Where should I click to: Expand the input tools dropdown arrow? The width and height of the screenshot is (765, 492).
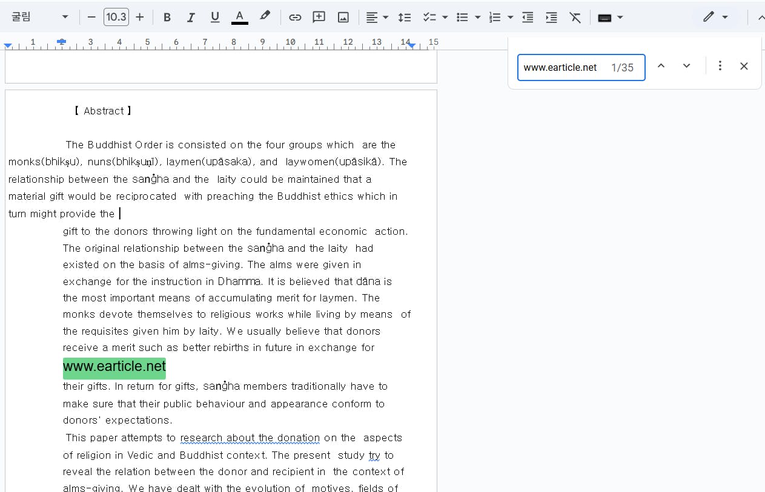pyautogui.click(x=620, y=18)
